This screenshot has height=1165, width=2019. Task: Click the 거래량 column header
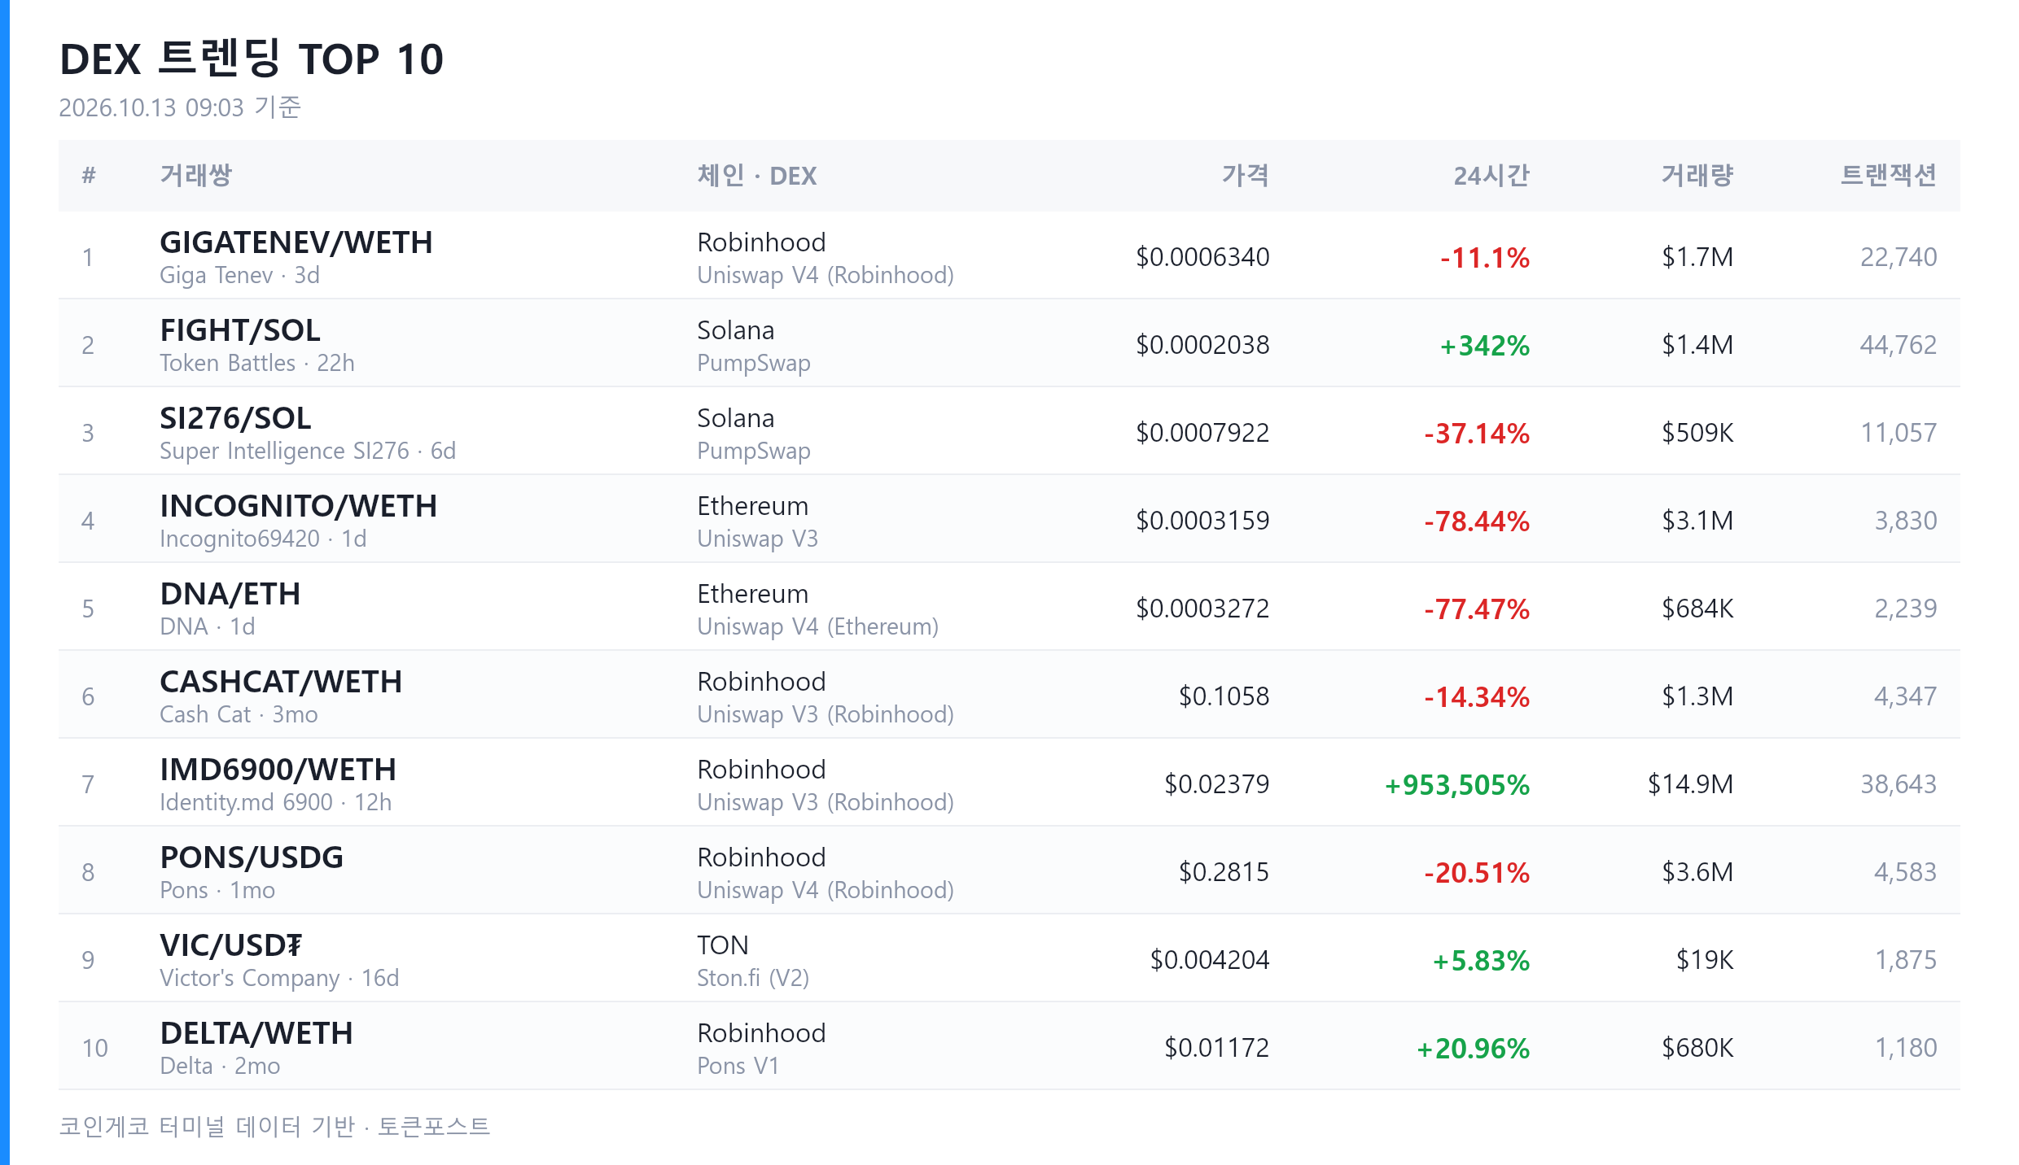pos(1697,176)
